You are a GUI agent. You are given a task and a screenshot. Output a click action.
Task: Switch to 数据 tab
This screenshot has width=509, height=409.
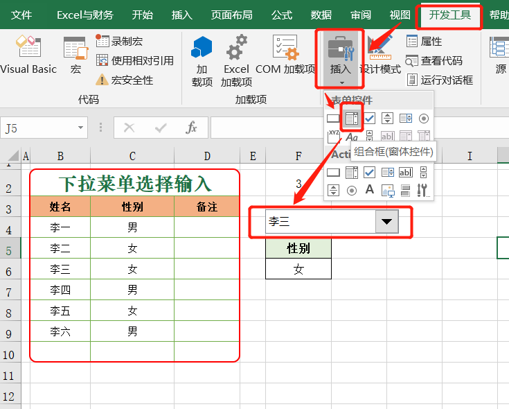coord(321,15)
